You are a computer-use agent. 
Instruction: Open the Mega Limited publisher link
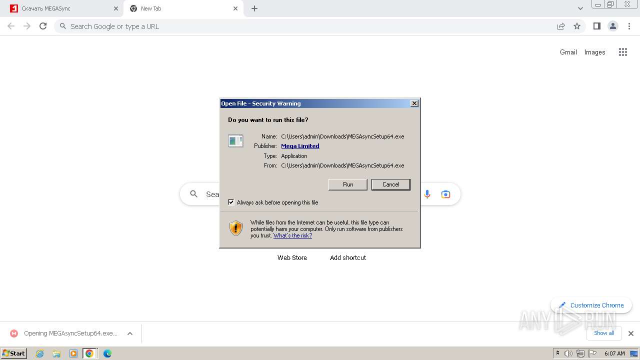[300, 146]
